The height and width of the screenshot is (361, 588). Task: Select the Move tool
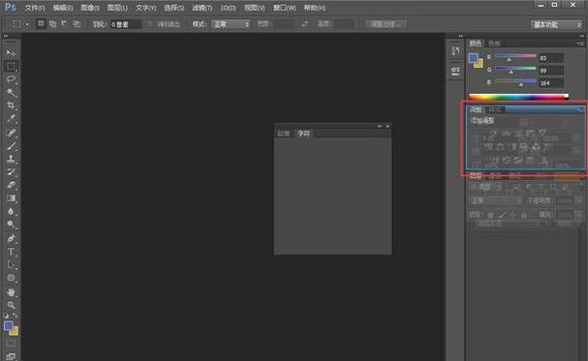tap(11, 52)
